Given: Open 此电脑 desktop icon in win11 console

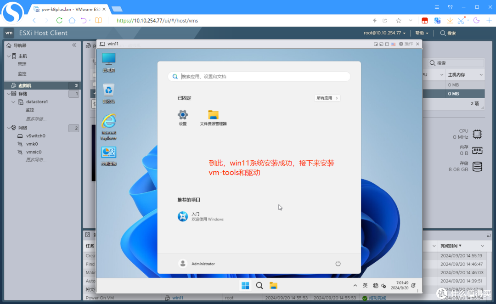Looking at the screenshot, I should click(108, 62).
